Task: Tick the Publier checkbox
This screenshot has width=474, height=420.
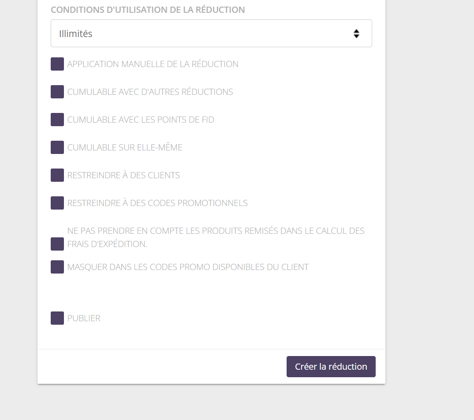Action: [x=57, y=318]
